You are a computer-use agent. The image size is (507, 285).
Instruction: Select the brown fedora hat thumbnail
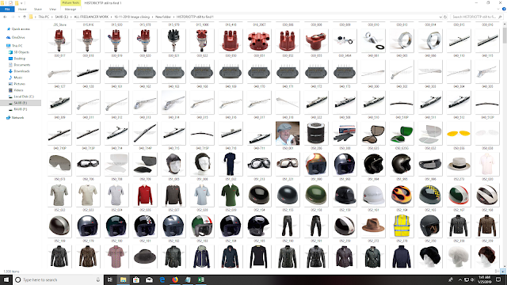(373, 226)
